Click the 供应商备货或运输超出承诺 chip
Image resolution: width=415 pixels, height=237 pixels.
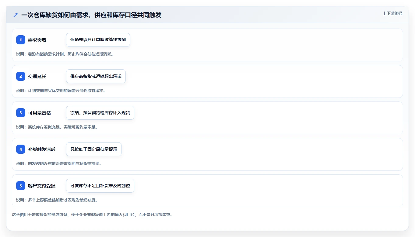tap(96, 76)
